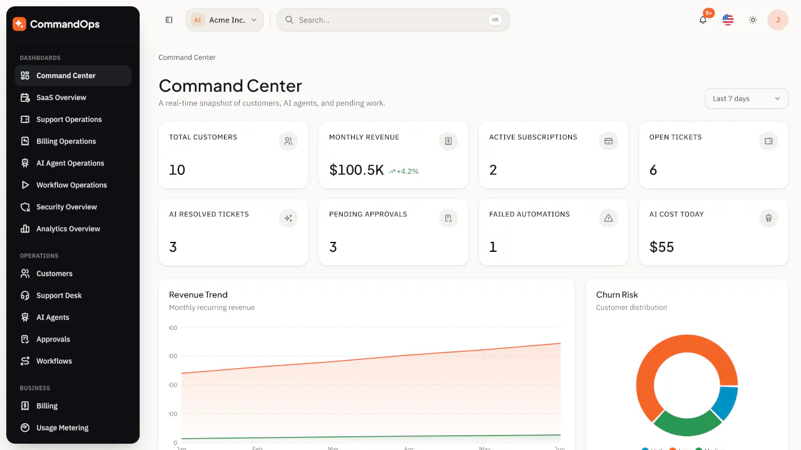Open the Acme Inc. workspace dropdown
The width and height of the screenshot is (801, 450).
point(225,20)
